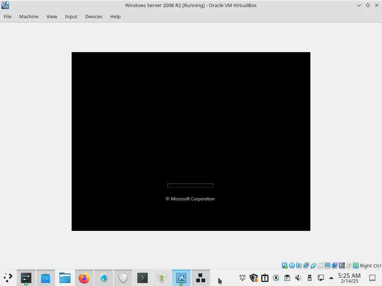Open the File menu
382x286 pixels.
(x=7, y=16)
